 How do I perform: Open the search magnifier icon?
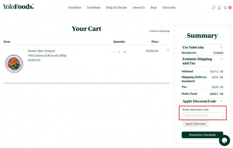pyautogui.click(x=213, y=7)
